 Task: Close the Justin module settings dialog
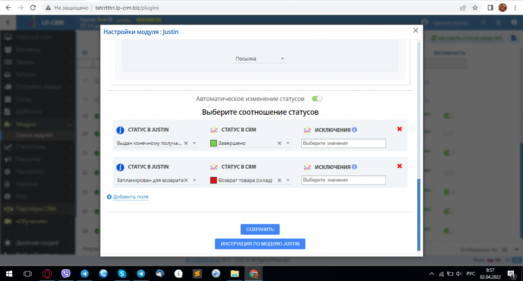pos(415,31)
